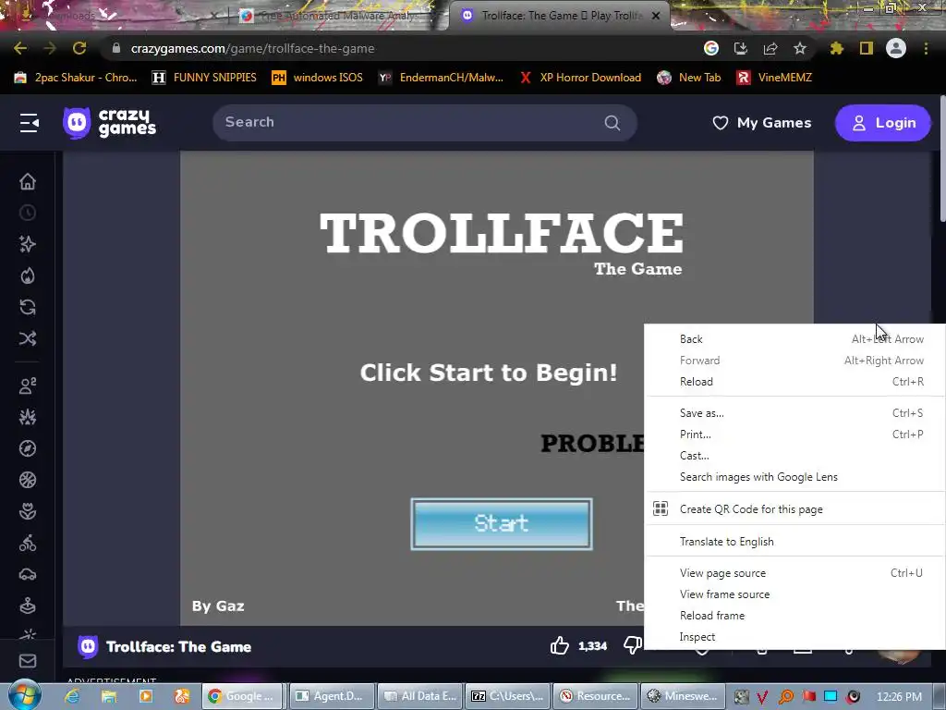
Task: Open Internet Explorer from the taskbar
Action: point(72,696)
